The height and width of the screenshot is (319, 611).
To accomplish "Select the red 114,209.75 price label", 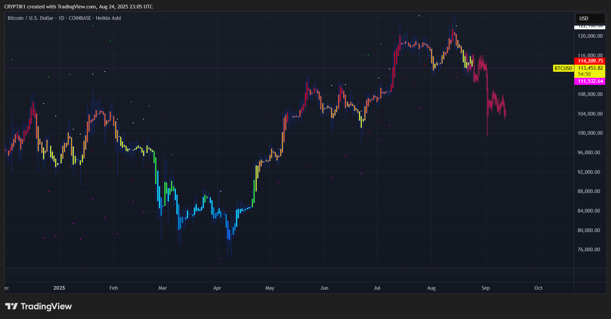I will 590,61.
